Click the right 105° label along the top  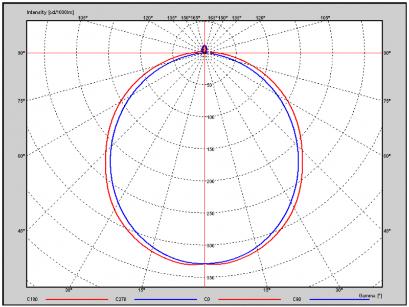tap(325, 18)
